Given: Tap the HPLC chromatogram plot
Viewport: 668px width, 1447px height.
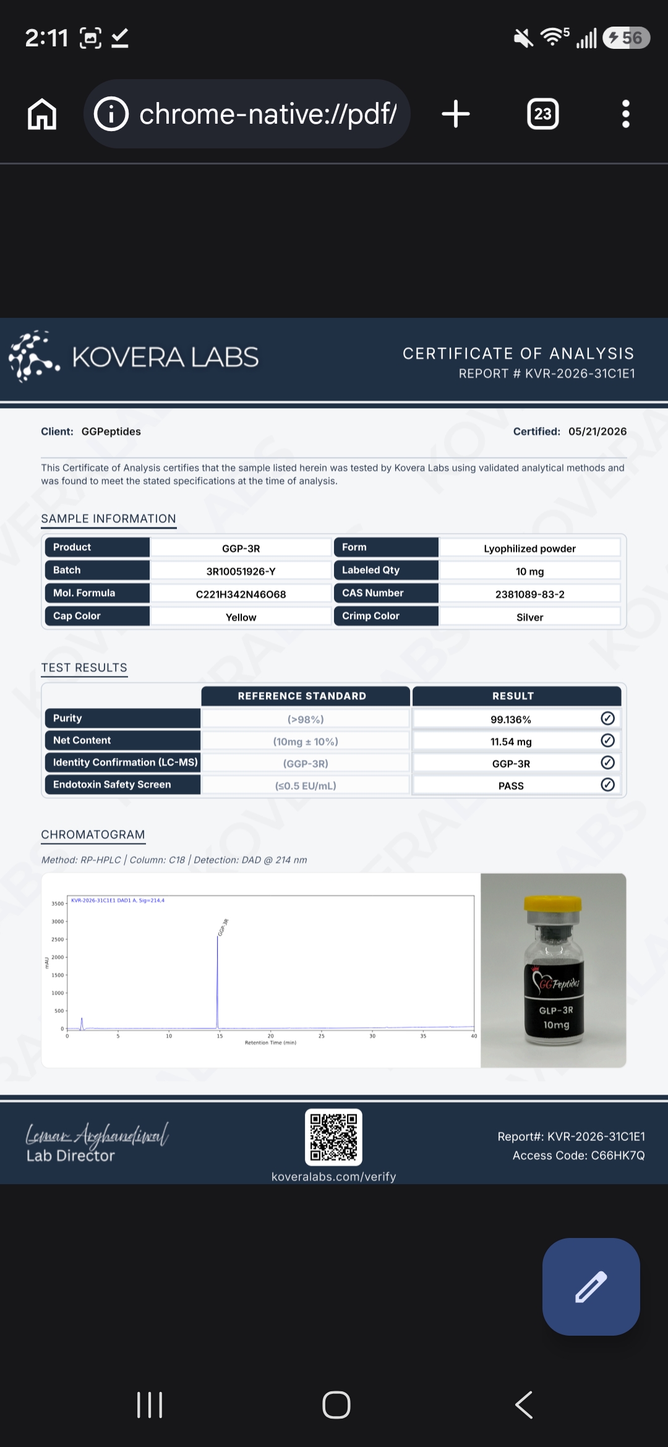Looking at the screenshot, I should tap(261, 970).
